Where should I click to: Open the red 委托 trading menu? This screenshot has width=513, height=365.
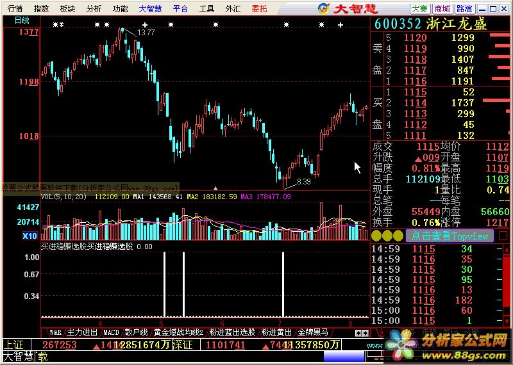pos(260,8)
